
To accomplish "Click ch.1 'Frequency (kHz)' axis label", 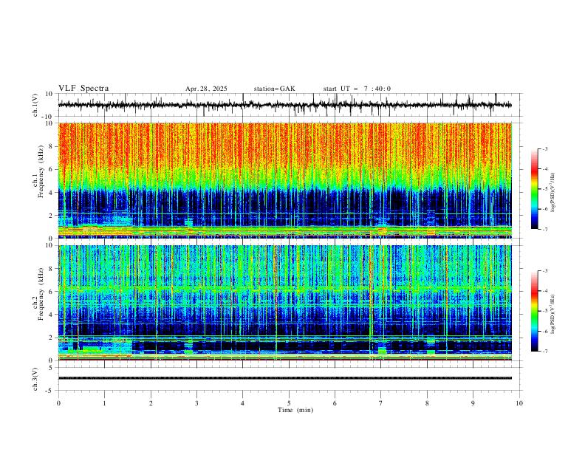I will [41, 171].
